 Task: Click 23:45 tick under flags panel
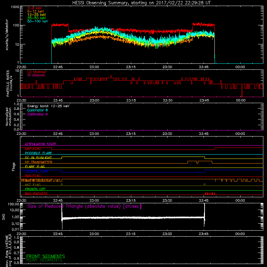click(204, 201)
